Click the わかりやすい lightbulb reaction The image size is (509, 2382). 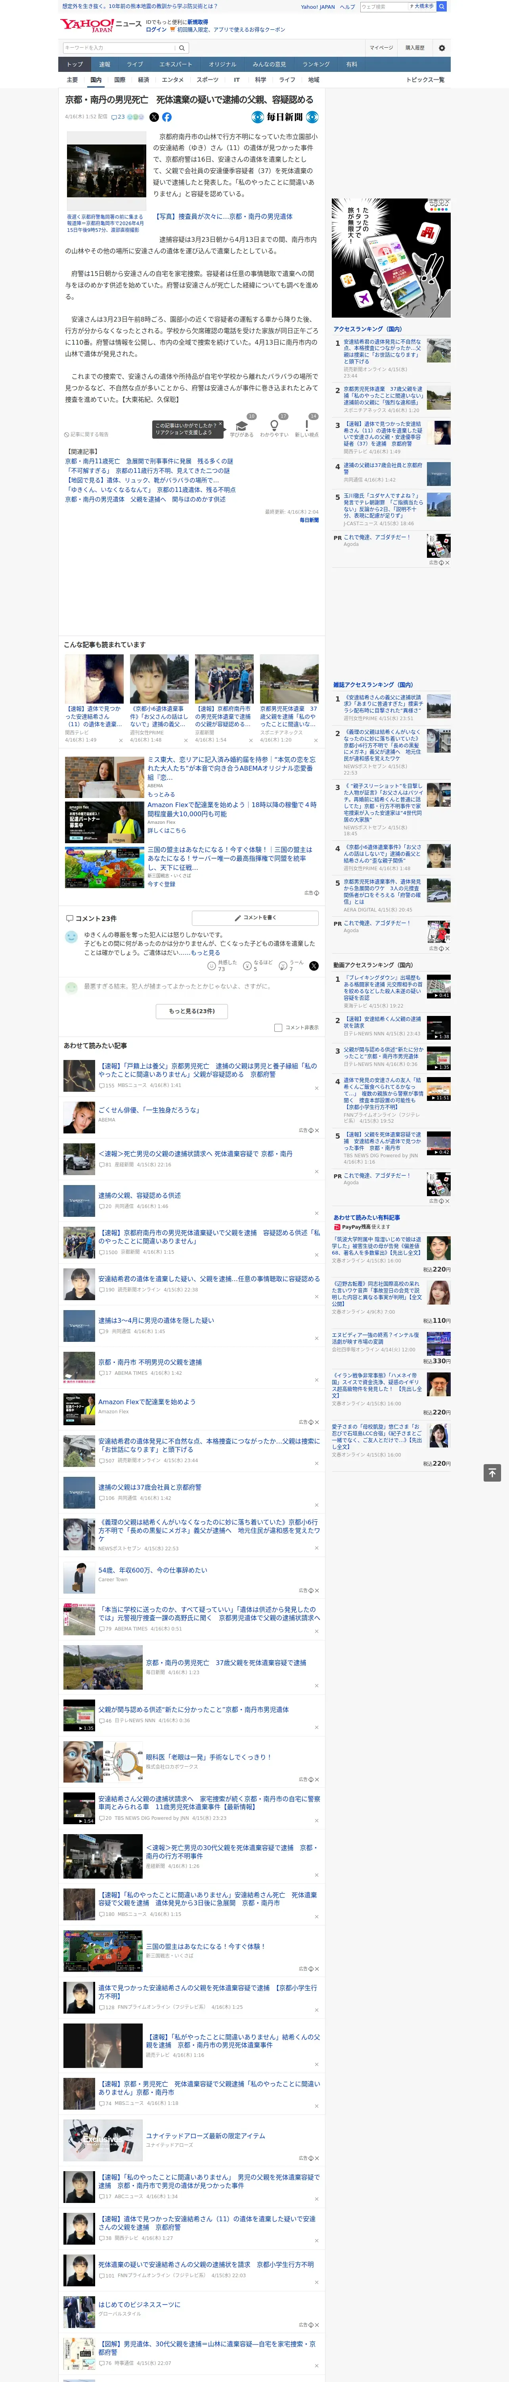274,426
